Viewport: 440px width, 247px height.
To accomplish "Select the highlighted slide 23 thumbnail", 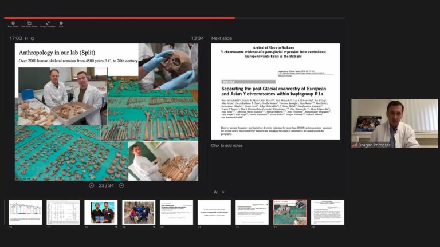I will [290, 212].
